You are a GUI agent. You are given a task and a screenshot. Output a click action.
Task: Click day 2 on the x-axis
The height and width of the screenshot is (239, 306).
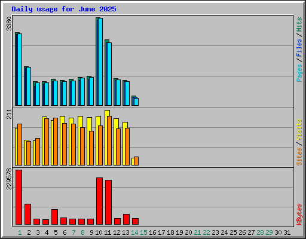tap(29, 232)
